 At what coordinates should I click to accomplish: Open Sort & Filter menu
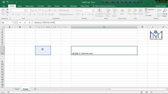(159, 13)
